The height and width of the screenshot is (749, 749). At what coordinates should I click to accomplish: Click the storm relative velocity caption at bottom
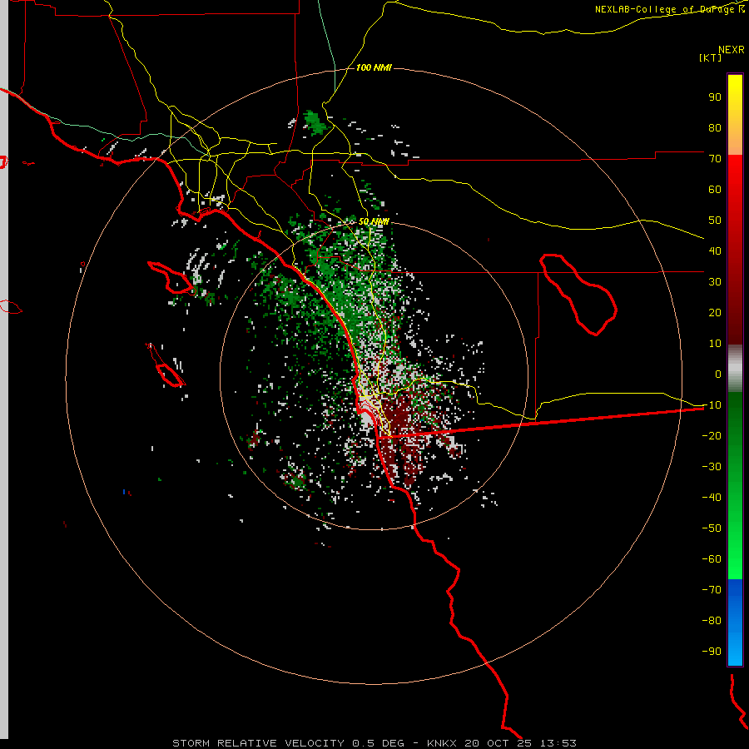click(x=374, y=743)
